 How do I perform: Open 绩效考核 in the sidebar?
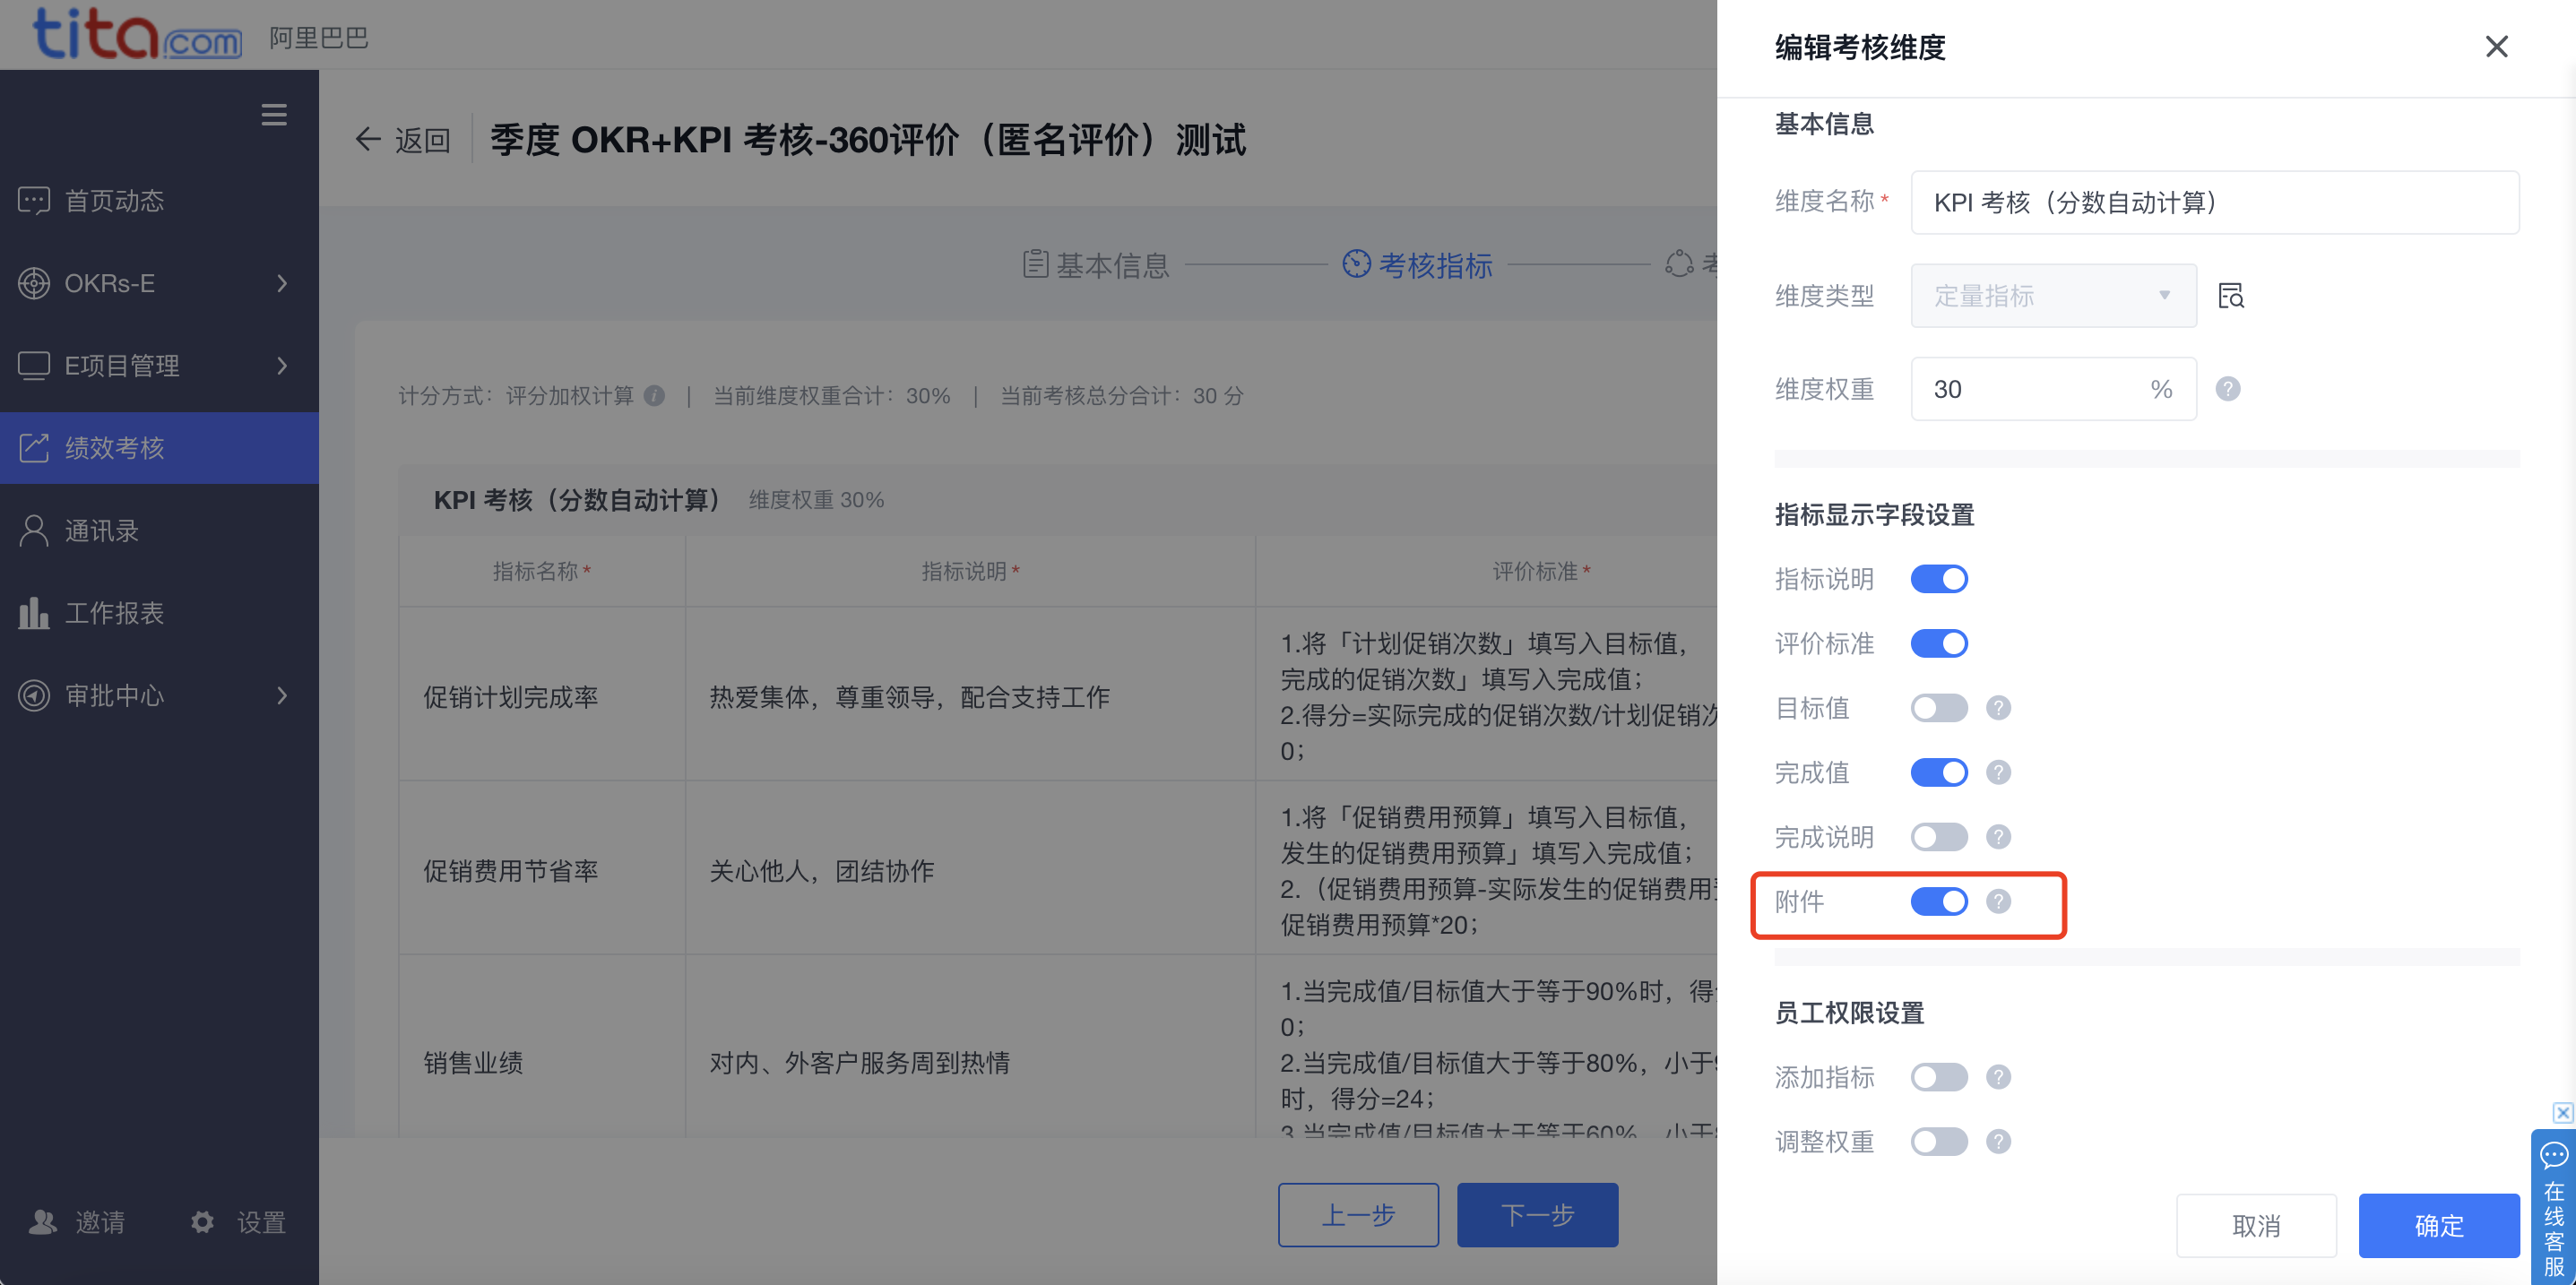pyautogui.click(x=159, y=448)
